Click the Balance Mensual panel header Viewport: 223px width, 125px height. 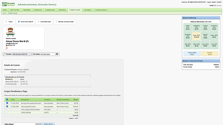coord(201,18)
